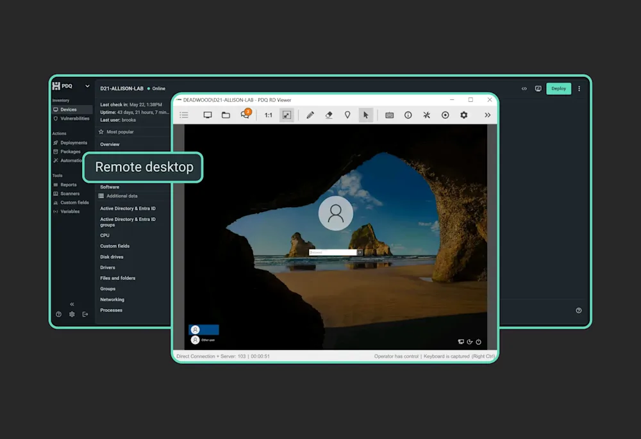641x439 pixels.
Task: Click the record circle icon
Action: click(445, 115)
